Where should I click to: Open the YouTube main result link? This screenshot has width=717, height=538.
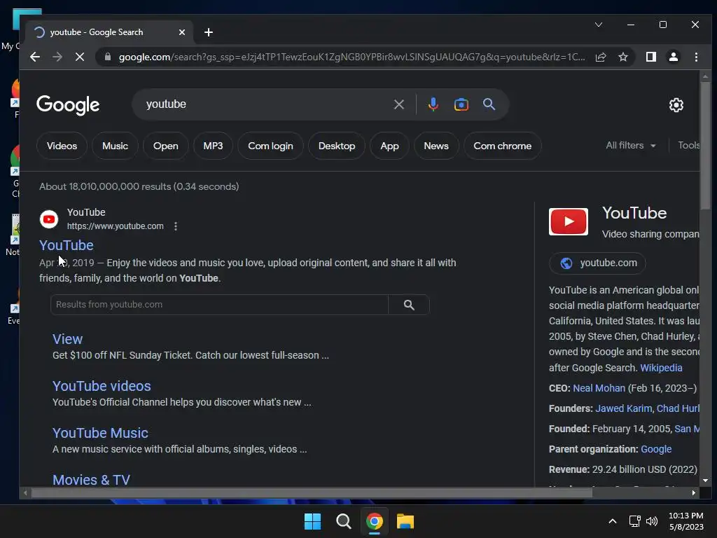pos(67,245)
